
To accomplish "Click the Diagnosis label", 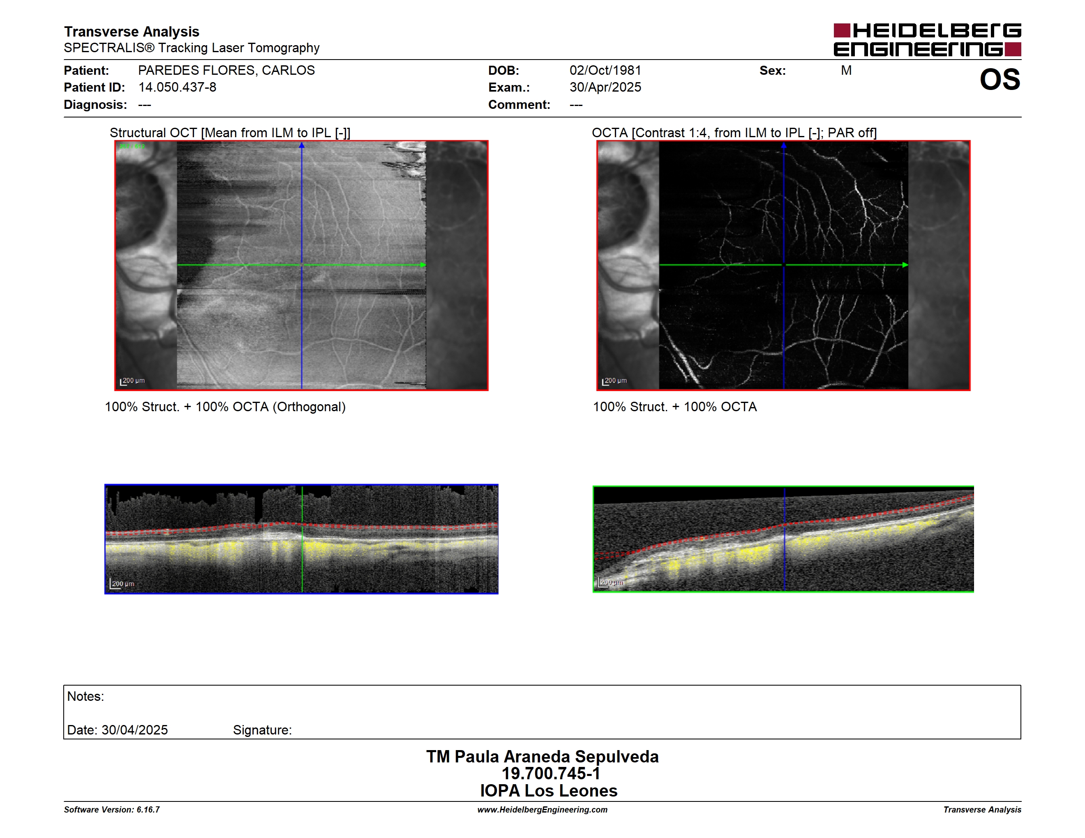I will (95, 105).
